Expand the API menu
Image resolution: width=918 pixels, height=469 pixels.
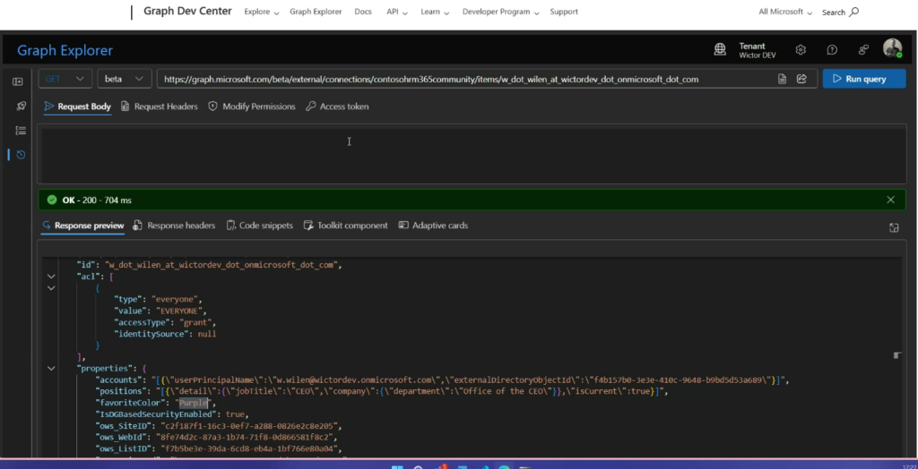[x=396, y=12]
